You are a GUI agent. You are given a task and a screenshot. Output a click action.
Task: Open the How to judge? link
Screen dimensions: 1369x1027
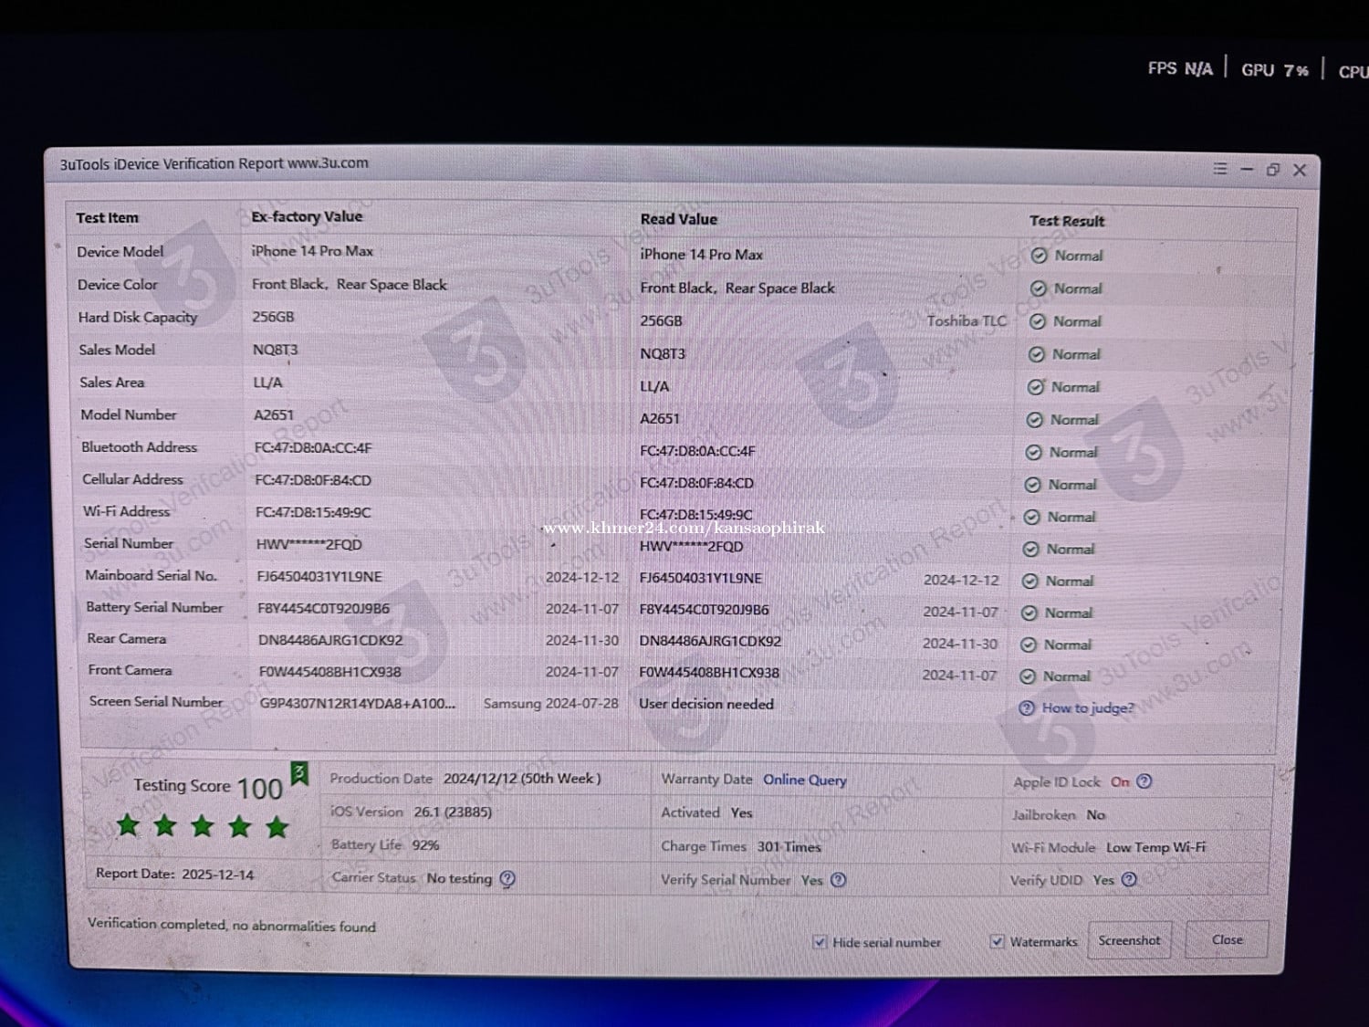click(x=1087, y=707)
